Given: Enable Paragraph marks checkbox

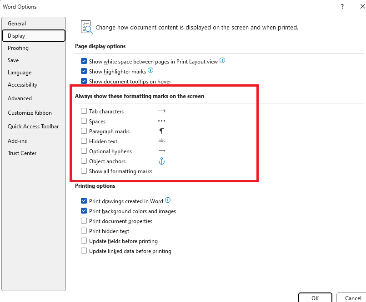Looking at the screenshot, I should point(84,131).
